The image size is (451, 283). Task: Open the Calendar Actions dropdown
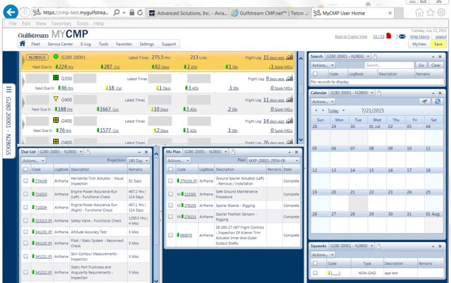pos(323,102)
